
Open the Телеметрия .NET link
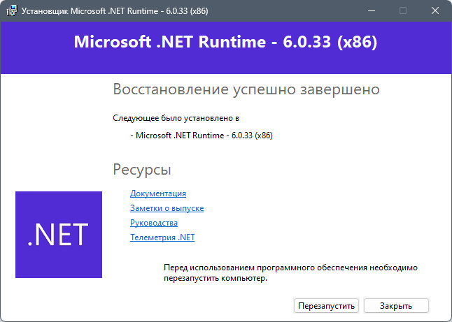[x=162, y=237]
